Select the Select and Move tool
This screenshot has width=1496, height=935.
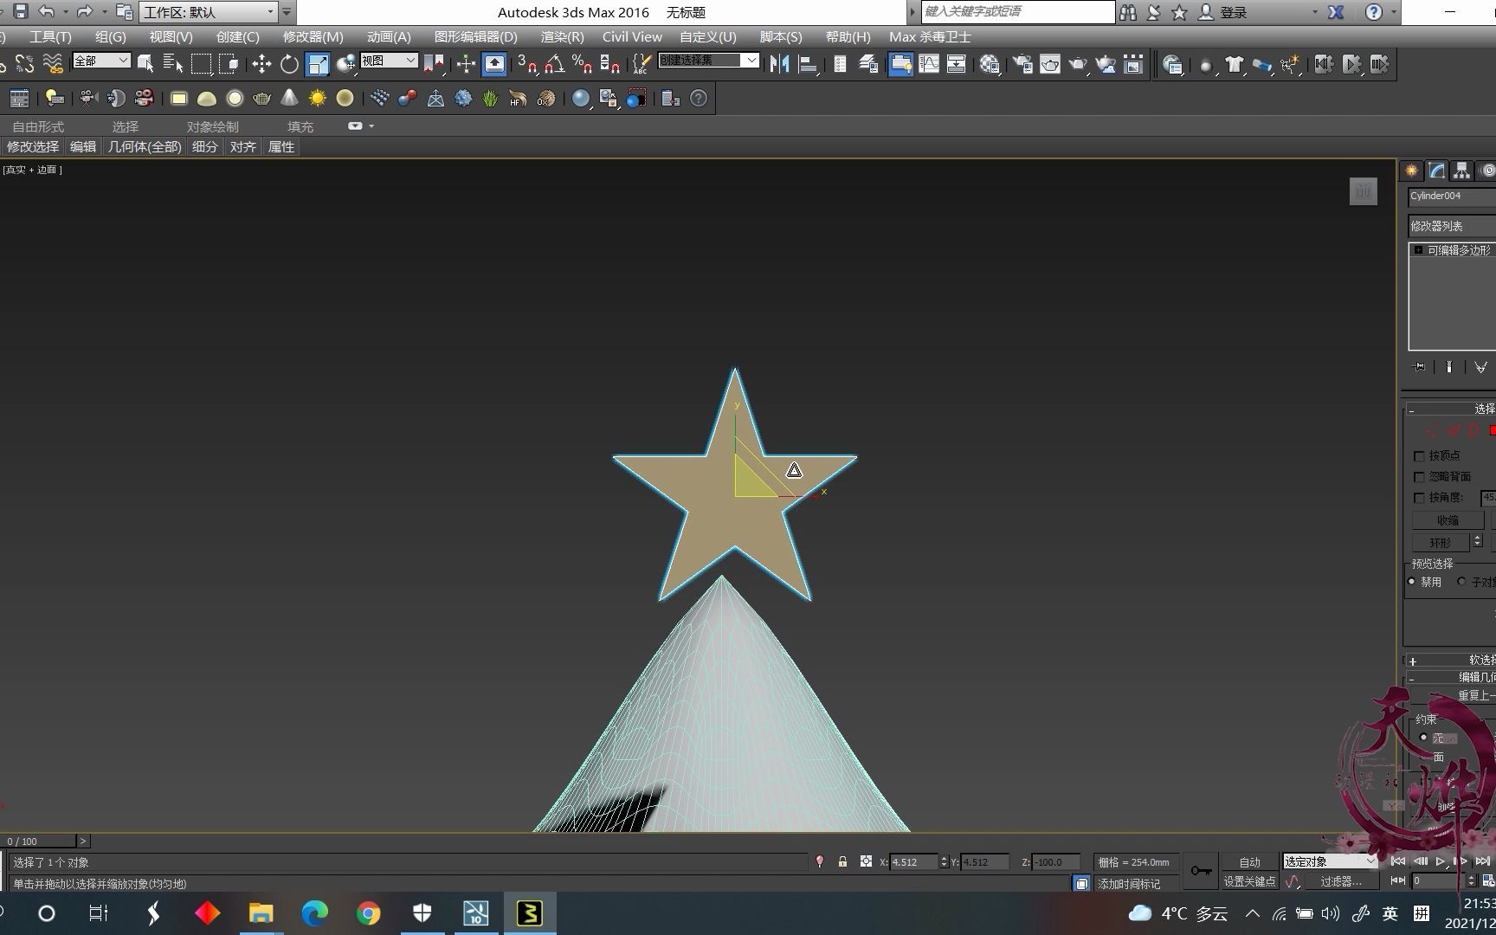click(261, 63)
